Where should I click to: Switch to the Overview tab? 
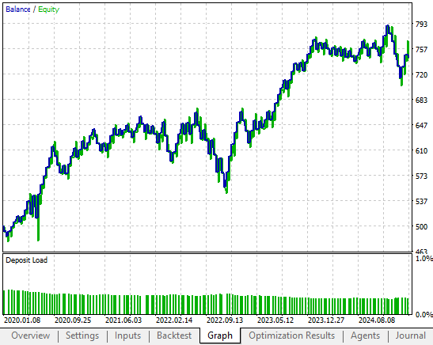point(30,336)
